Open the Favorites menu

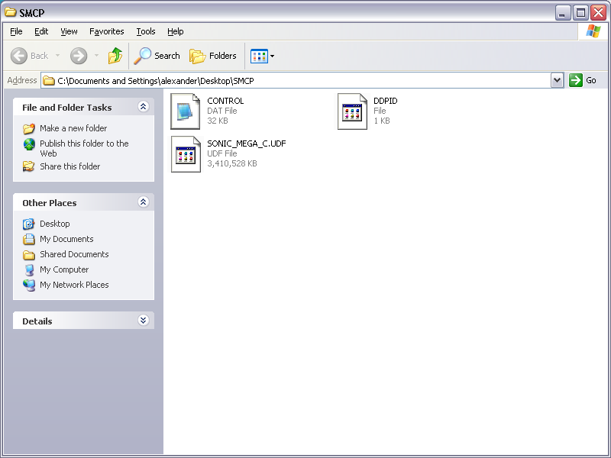point(106,31)
